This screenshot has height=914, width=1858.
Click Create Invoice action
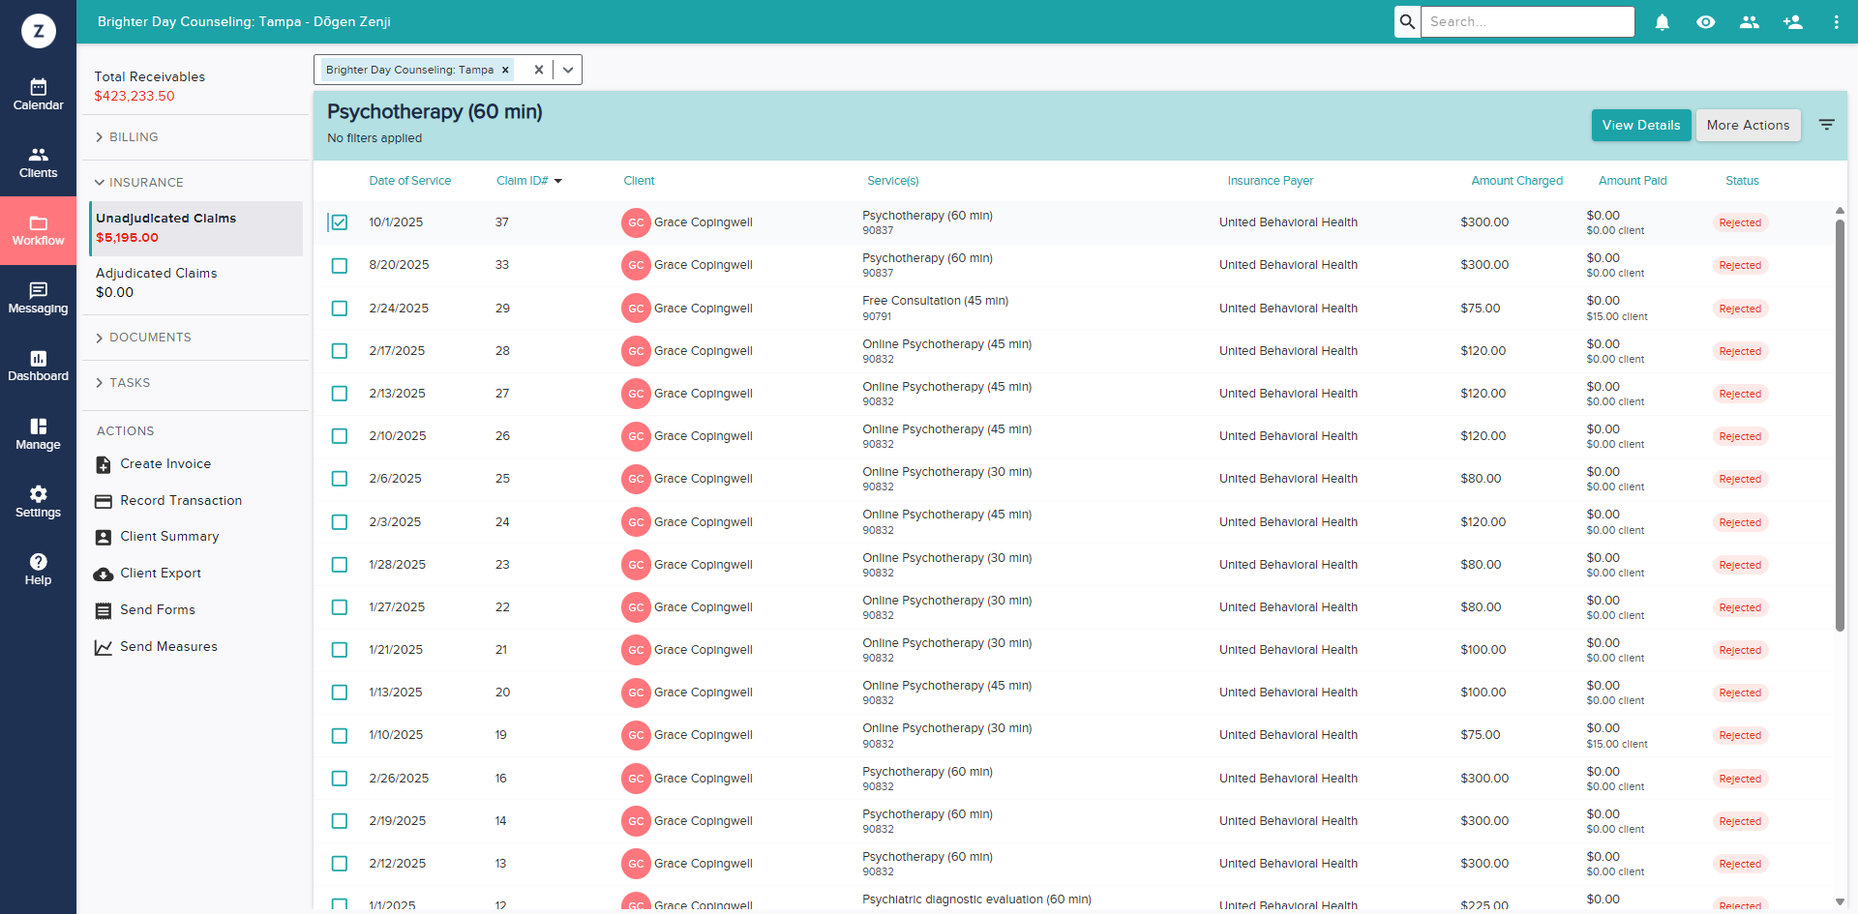(154, 464)
